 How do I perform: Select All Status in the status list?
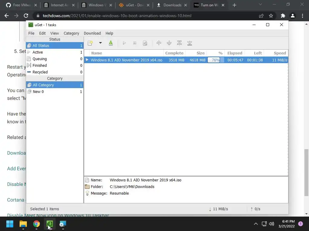tap(55, 46)
